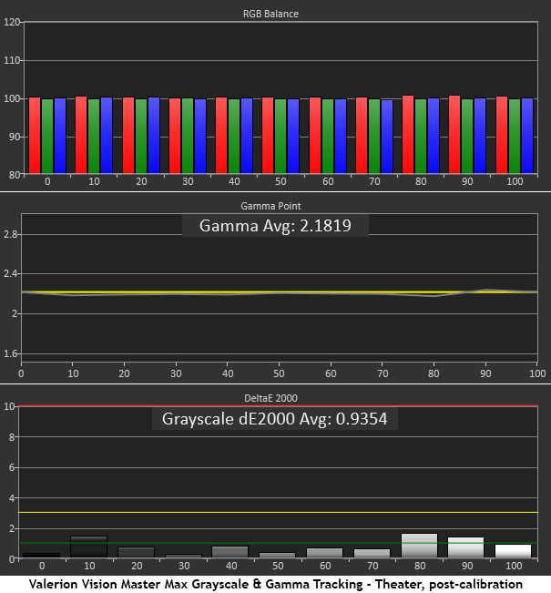Click the Gamma Point chart title
Image resolution: width=551 pixels, height=593 pixels.
276,207
